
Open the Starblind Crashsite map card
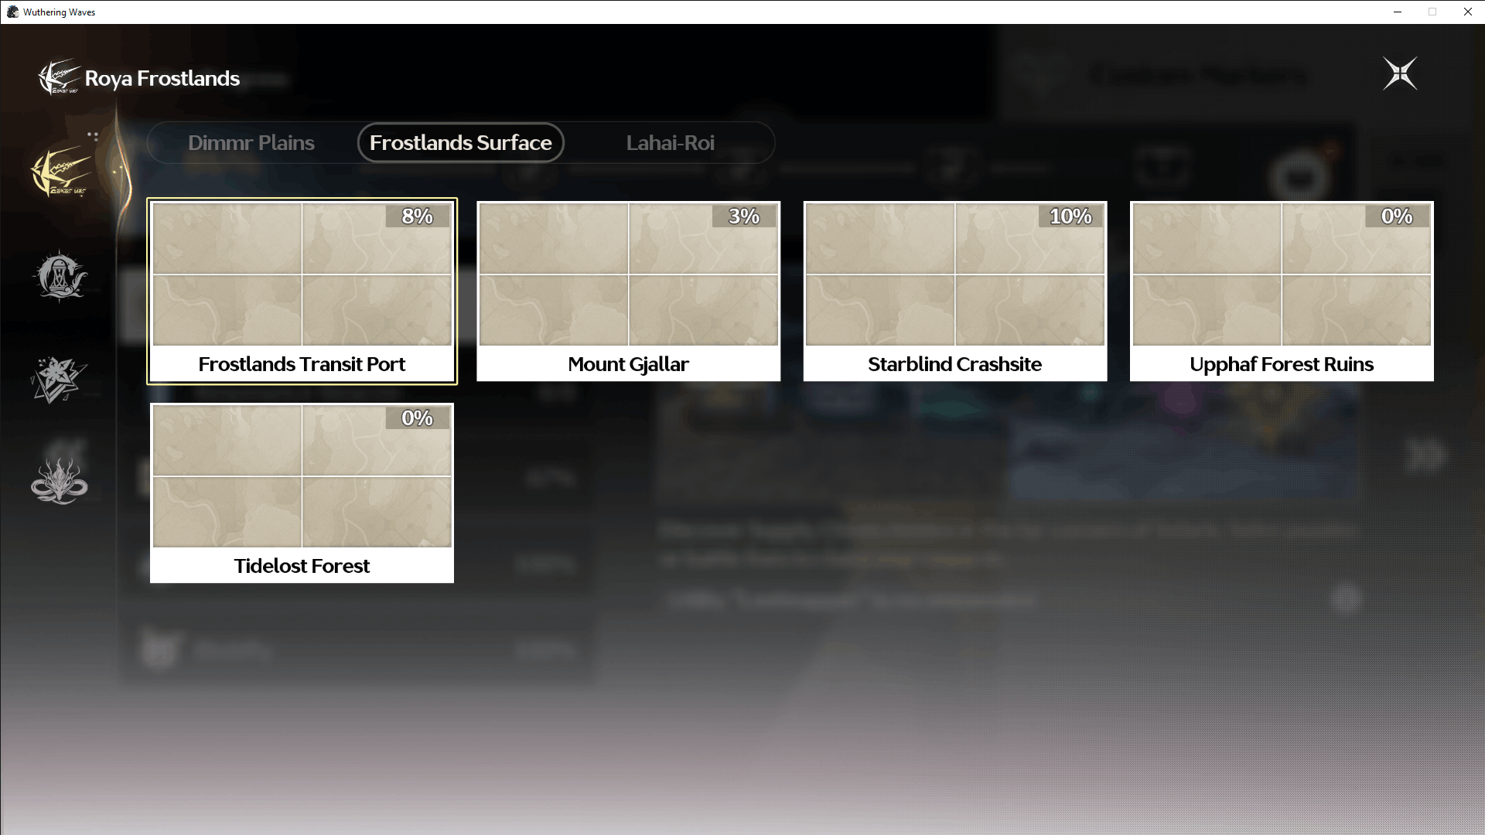point(955,291)
